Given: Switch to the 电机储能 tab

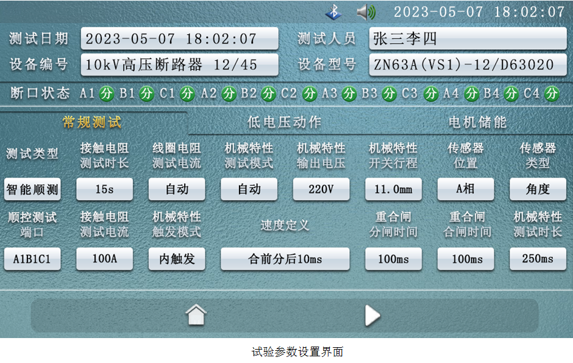Looking at the screenshot, I should tap(477, 122).
